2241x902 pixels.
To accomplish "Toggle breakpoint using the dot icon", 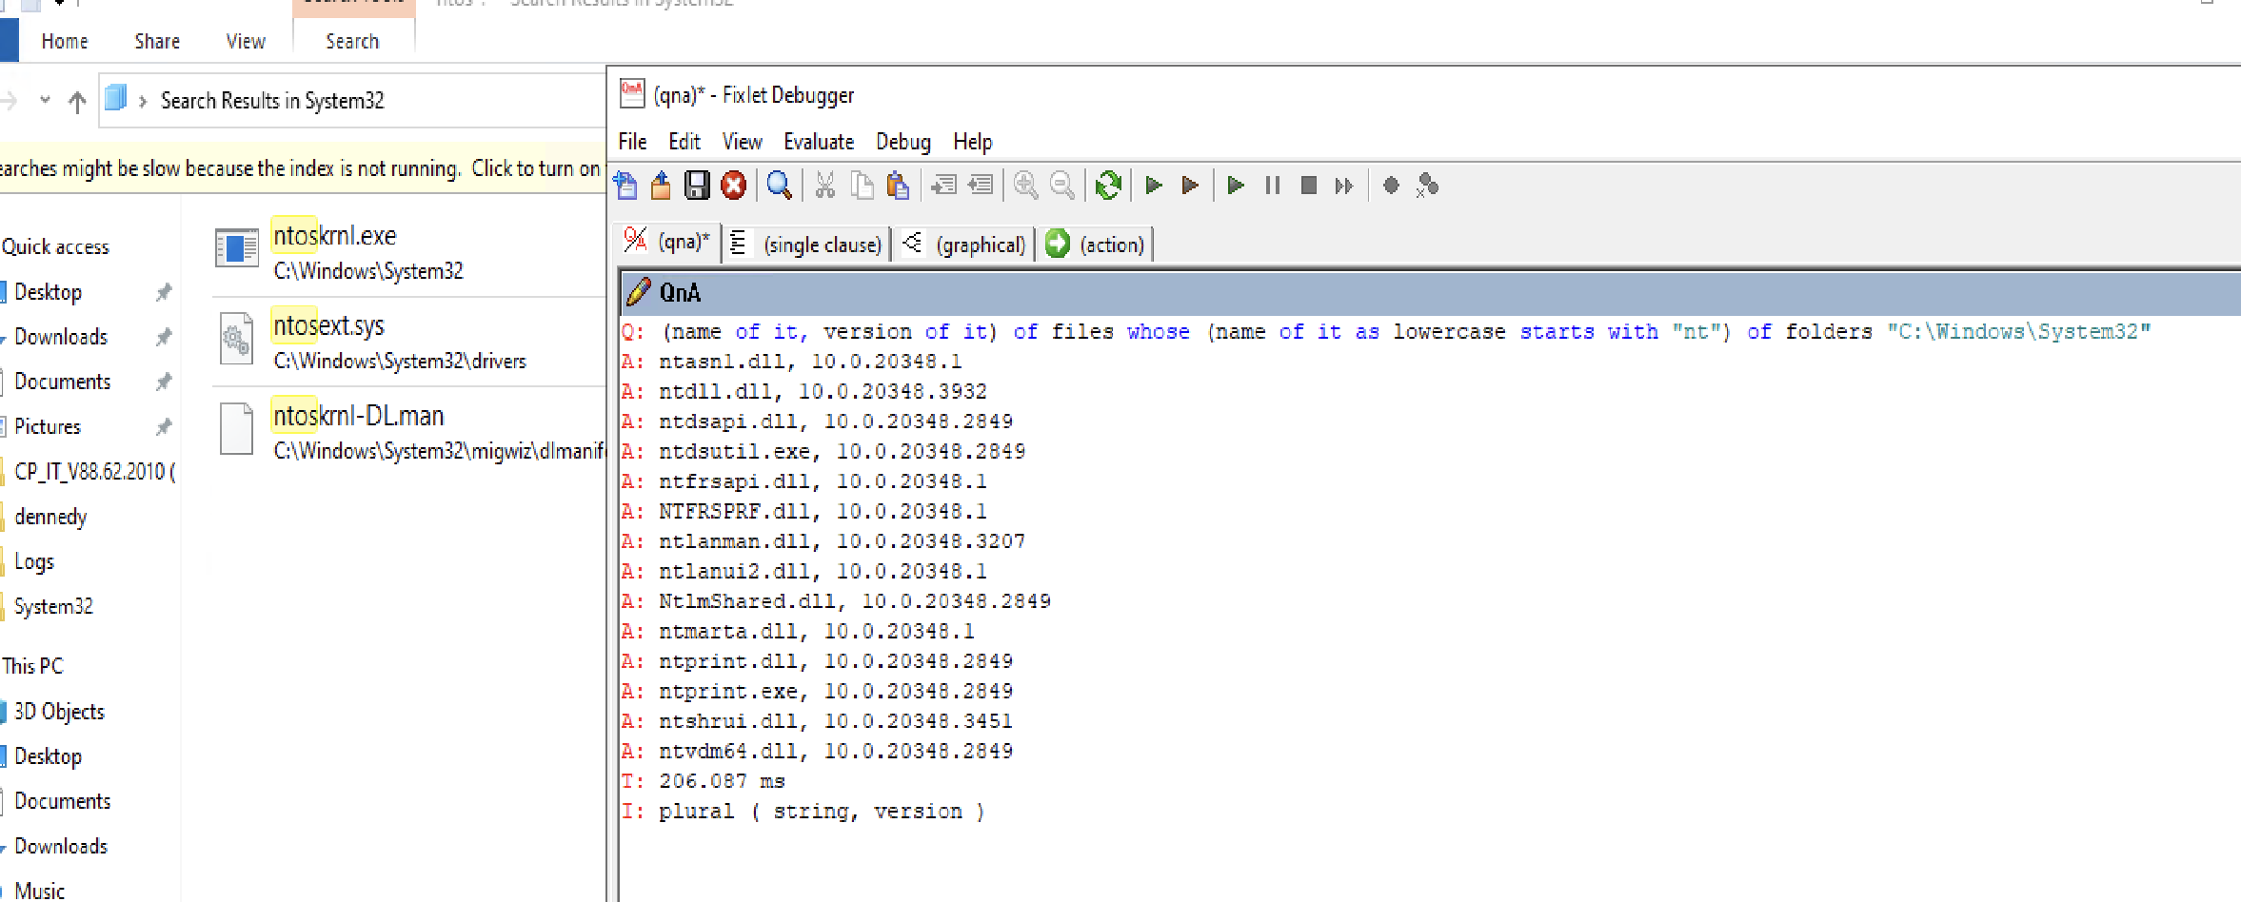I will pos(1391,186).
